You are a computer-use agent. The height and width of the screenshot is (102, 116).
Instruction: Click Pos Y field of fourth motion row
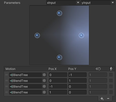[77, 92]
